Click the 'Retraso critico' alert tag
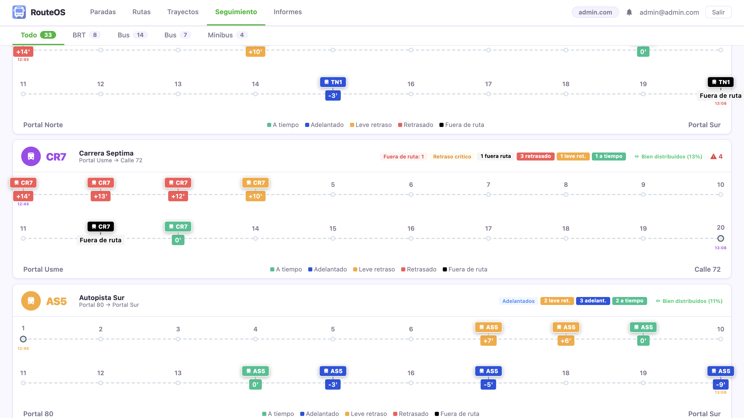This screenshot has height=418, width=744. pos(452,156)
